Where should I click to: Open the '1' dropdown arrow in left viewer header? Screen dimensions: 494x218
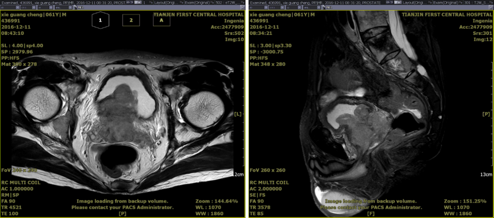(x=151, y=3)
